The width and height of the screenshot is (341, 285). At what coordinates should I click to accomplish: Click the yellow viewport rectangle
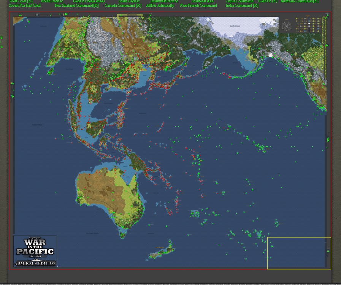click(299, 253)
